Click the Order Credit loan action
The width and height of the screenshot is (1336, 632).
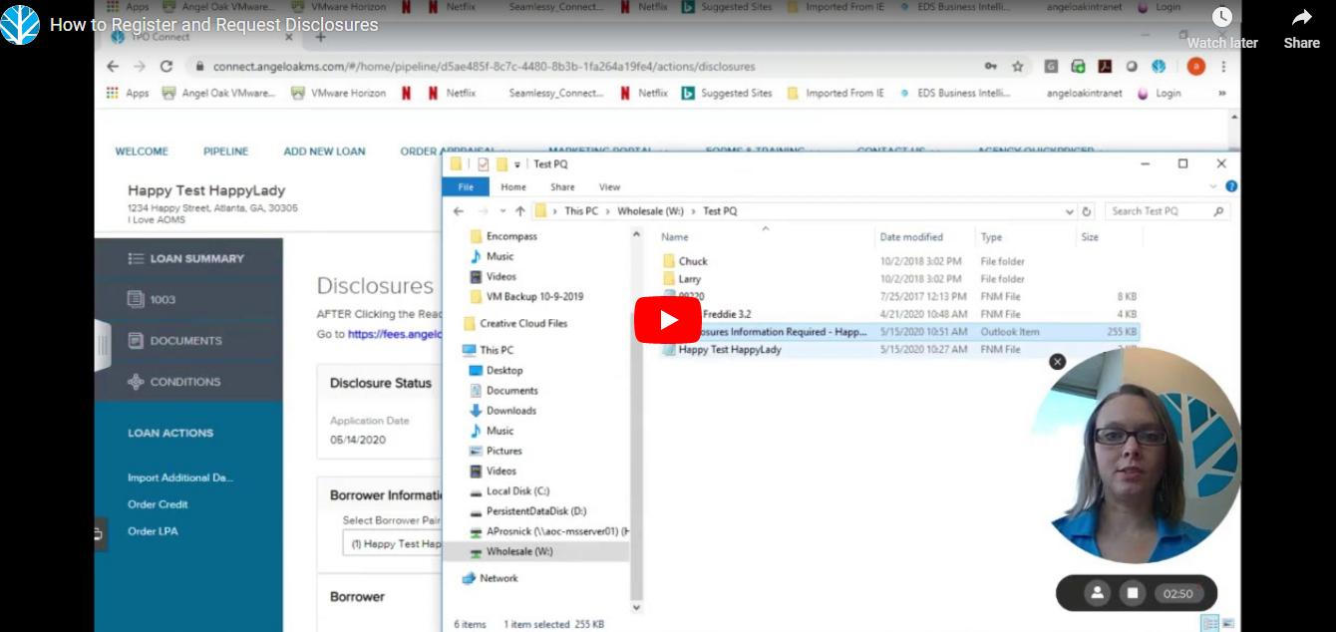pos(158,504)
